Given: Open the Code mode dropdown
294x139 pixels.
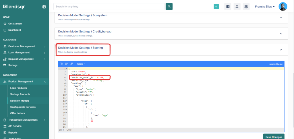Looking at the screenshot, I should (81, 64).
